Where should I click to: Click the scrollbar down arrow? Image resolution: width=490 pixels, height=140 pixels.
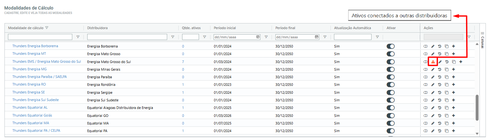click(477, 134)
